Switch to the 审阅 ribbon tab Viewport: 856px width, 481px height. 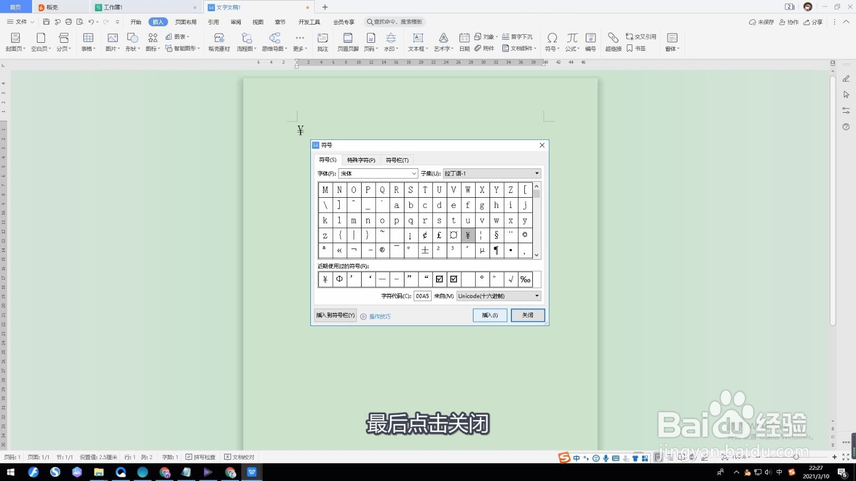point(236,22)
